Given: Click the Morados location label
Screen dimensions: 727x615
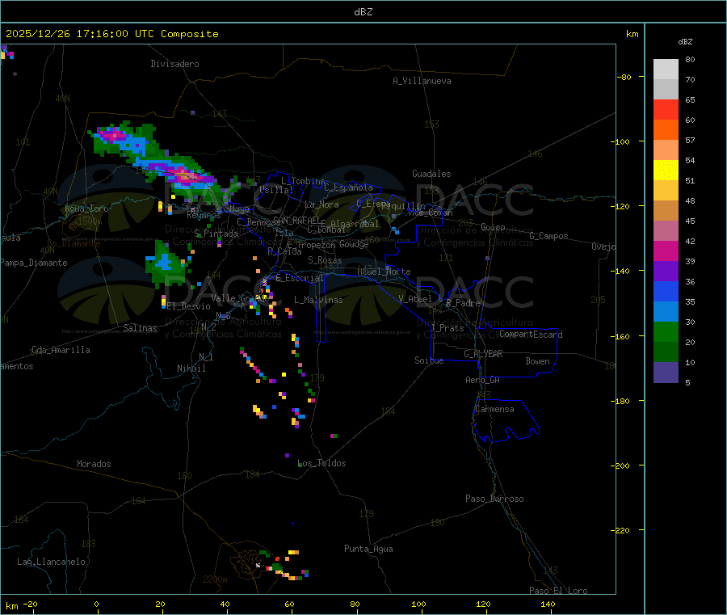Looking at the screenshot, I should coord(94,464).
